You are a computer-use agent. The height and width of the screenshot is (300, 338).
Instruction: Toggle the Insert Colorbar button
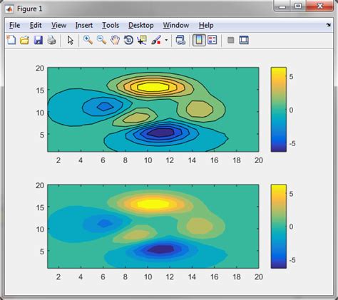[x=199, y=40]
